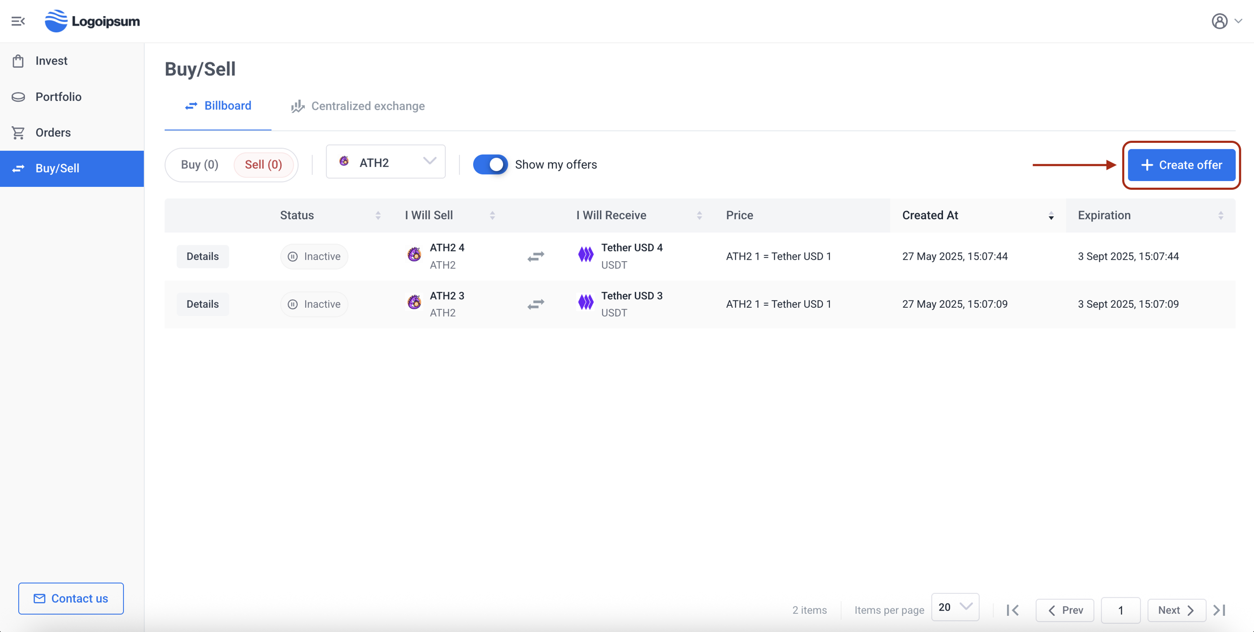Disable the Show my offers toggle

490,164
